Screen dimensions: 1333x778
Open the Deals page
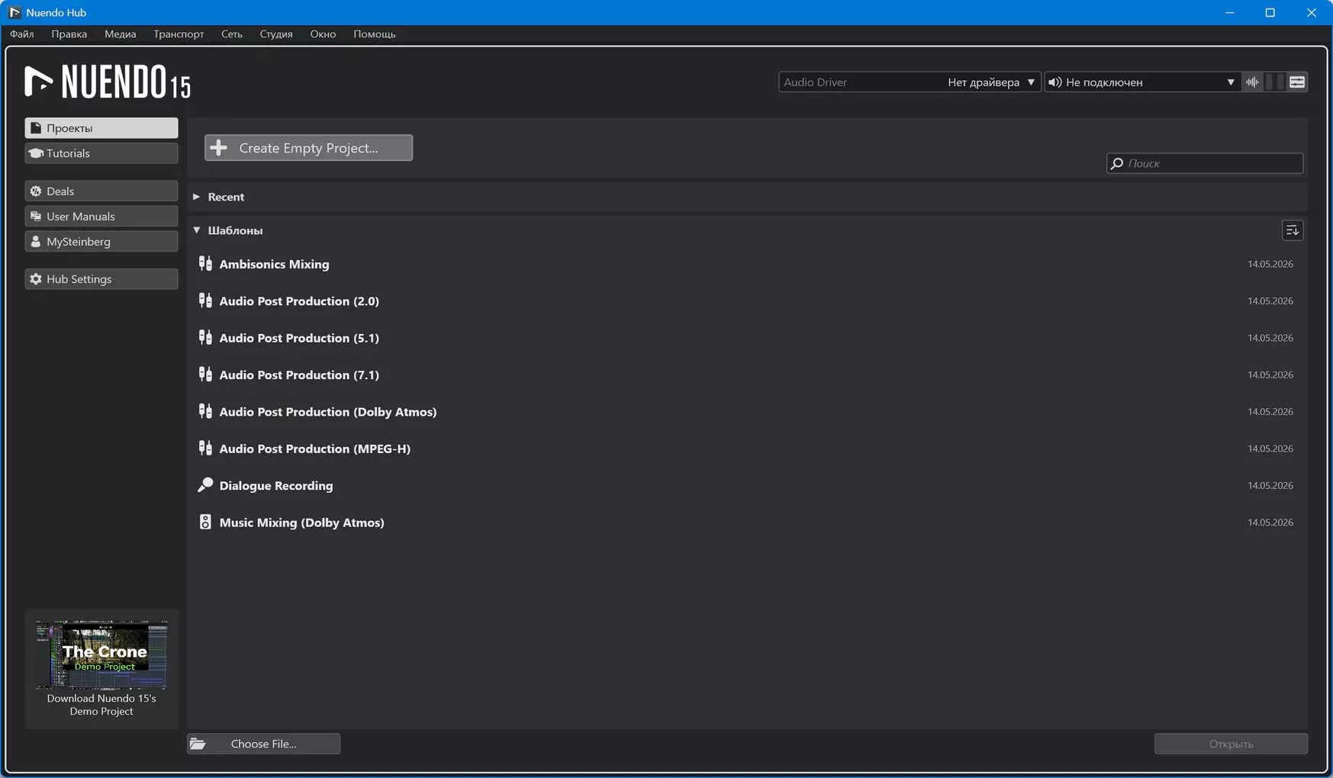(x=101, y=191)
